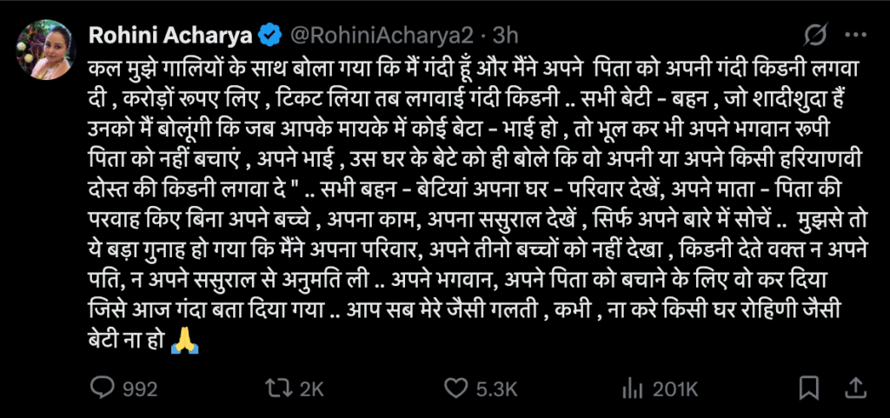Open the view analytics bar chart icon
Image resolution: width=890 pixels, height=418 pixels.
point(632,388)
